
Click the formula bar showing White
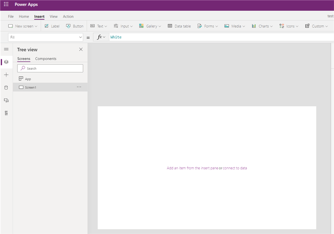(221, 37)
